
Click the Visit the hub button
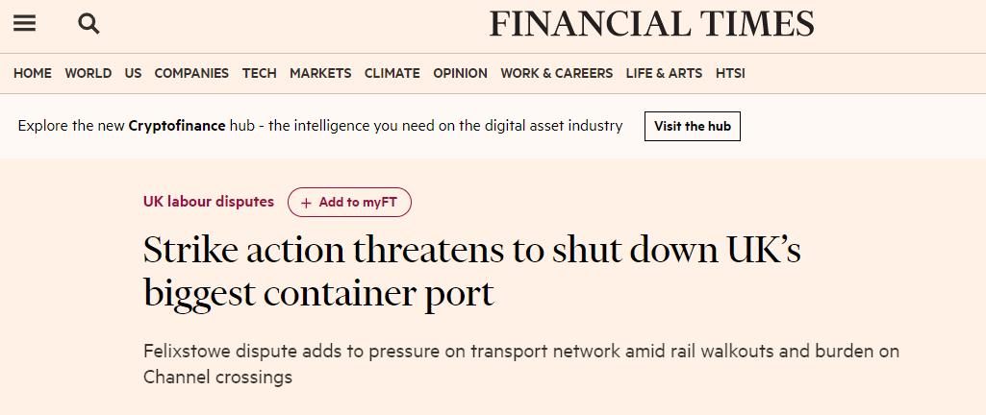click(693, 126)
